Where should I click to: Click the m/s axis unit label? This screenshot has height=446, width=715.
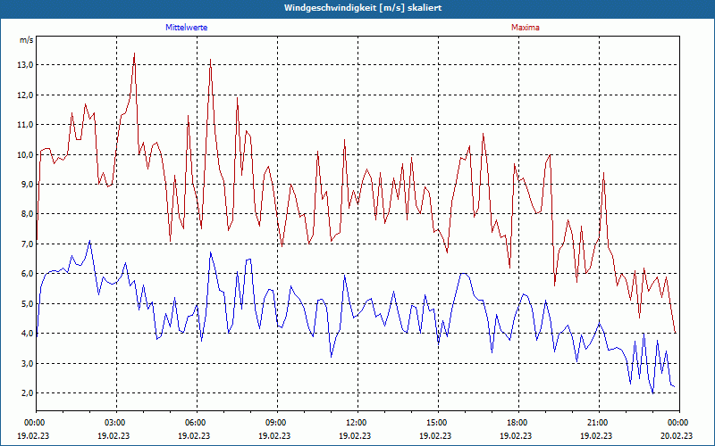(x=27, y=40)
